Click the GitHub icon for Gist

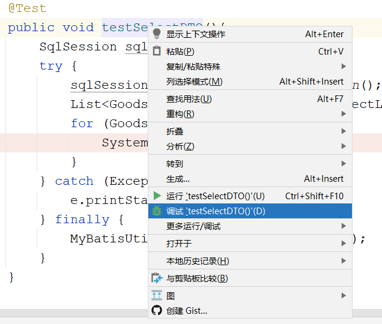coord(157,310)
